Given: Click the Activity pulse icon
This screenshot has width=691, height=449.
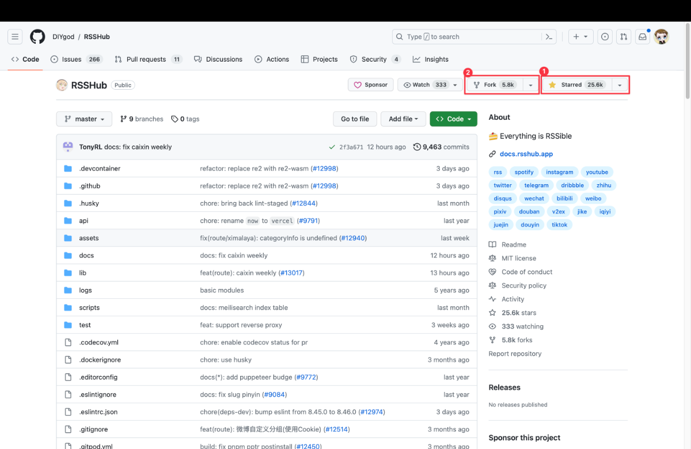Looking at the screenshot, I should coord(492,299).
